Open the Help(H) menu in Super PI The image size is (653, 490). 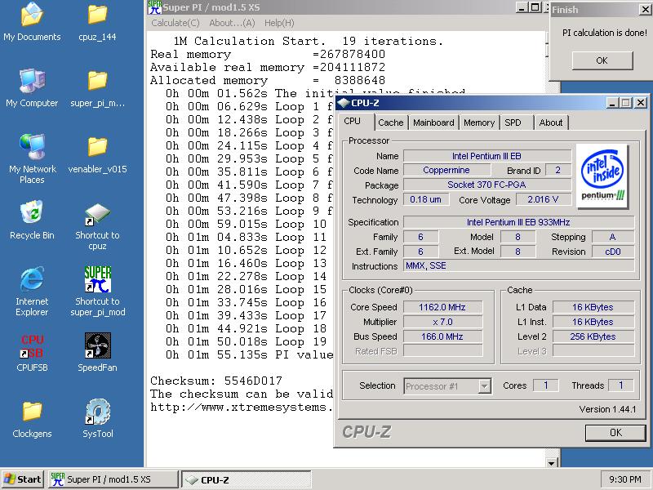[x=279, y=23]
